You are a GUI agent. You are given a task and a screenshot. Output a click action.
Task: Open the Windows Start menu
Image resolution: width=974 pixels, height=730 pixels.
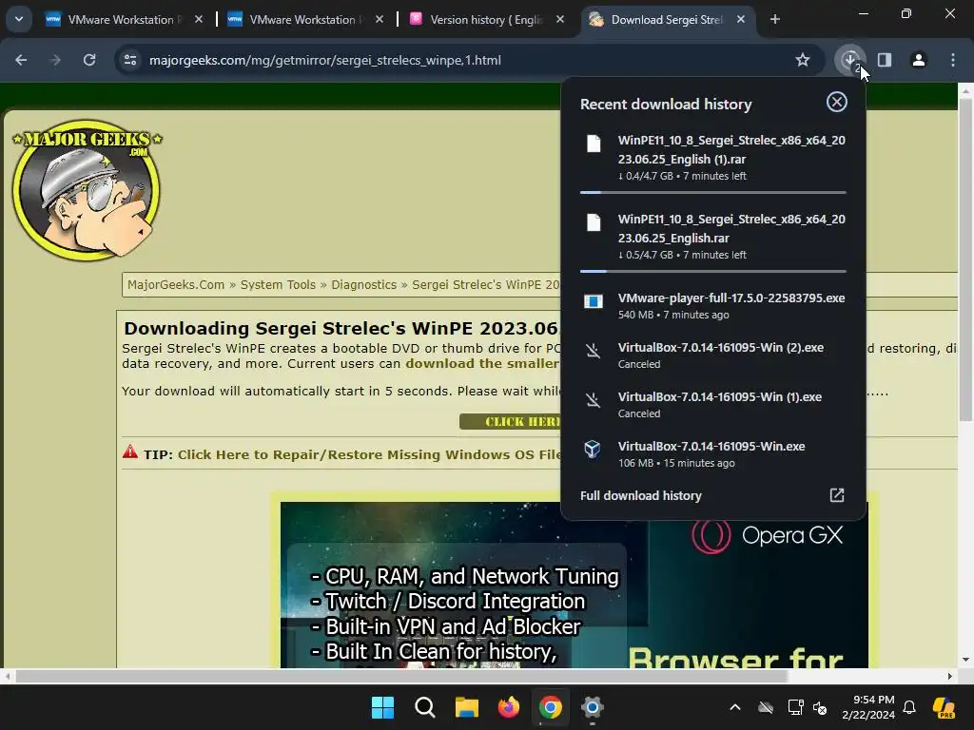382,707
